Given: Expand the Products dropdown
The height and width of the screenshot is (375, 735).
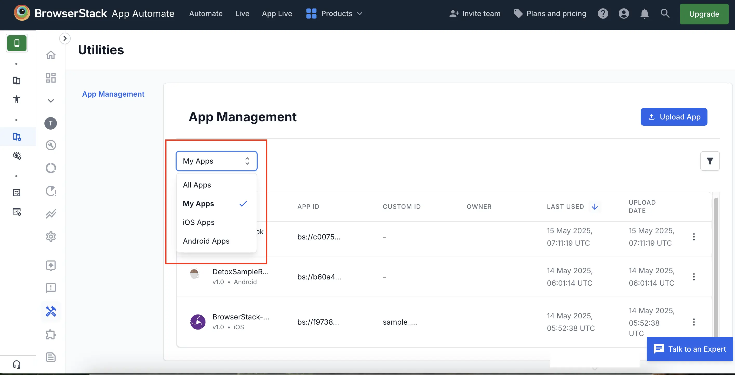Looking at the screenshot, I should tap(335, 14).
